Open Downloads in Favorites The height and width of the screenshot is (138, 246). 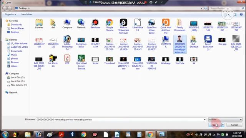pyautogui.click(x=16, y=25)
